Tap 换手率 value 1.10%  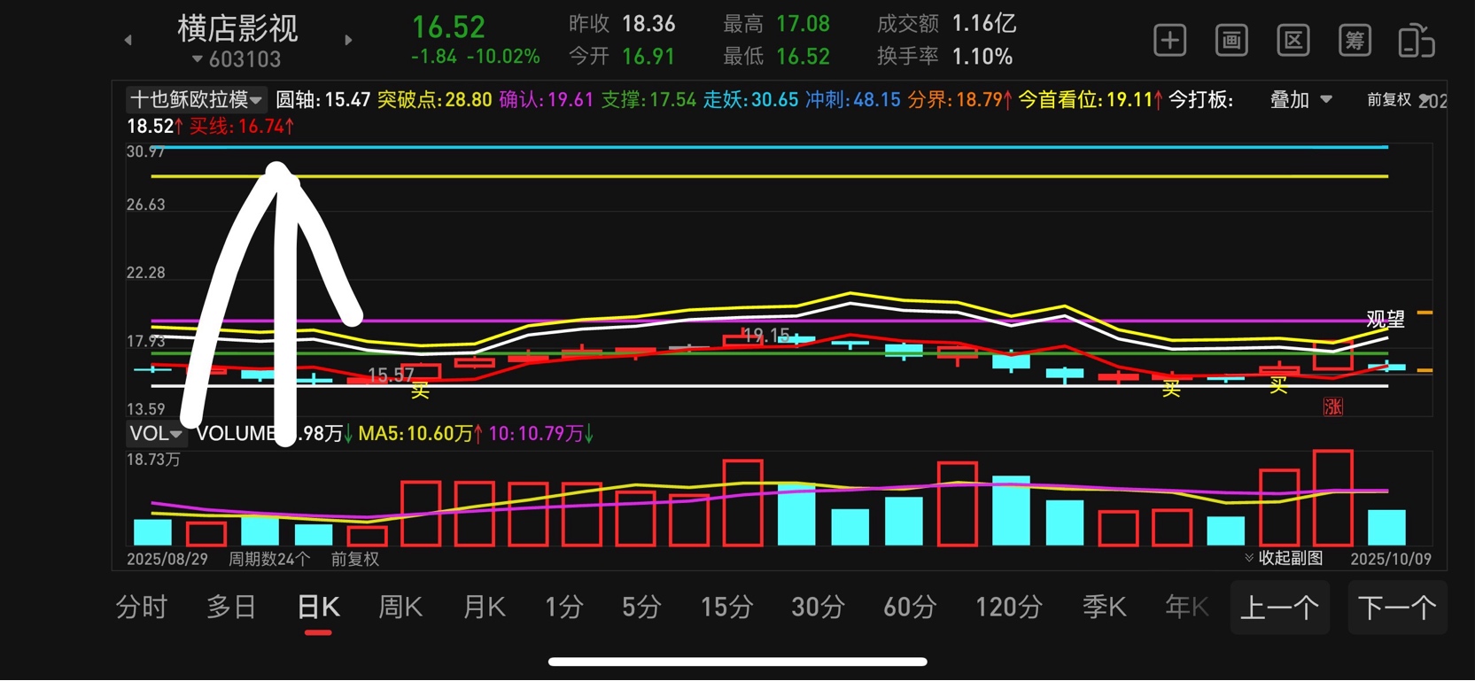click(x=982, y=57)
